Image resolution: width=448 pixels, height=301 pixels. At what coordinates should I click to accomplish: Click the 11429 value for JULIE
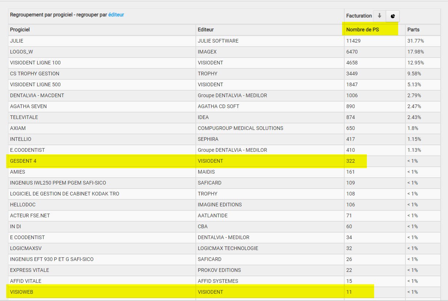point(353,41)
